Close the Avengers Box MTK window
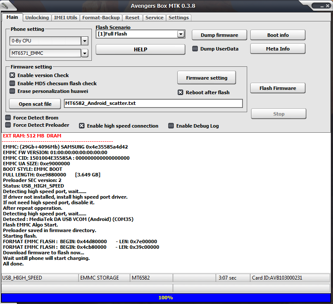The height and width of the screenshot is (304, 333). [327, 6]
